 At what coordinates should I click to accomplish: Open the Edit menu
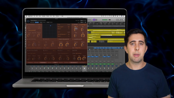(x=37, y=16)
